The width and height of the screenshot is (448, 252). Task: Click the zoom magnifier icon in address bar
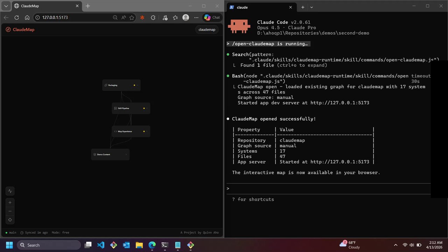(115, 17)
